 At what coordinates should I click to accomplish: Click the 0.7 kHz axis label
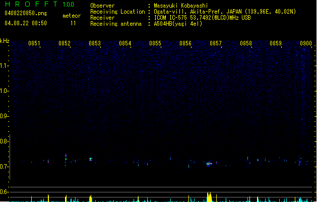coord(4,167)
